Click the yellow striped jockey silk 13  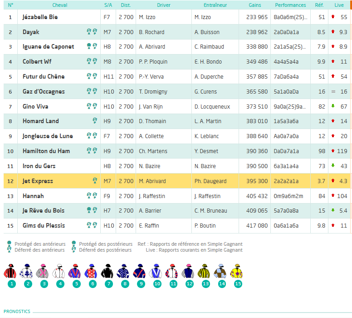204,271
